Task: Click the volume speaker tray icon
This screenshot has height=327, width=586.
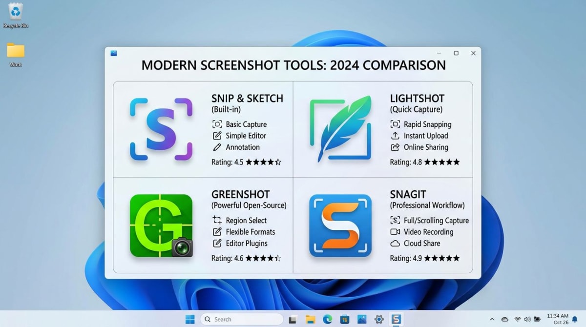Action: pos(527,320)
